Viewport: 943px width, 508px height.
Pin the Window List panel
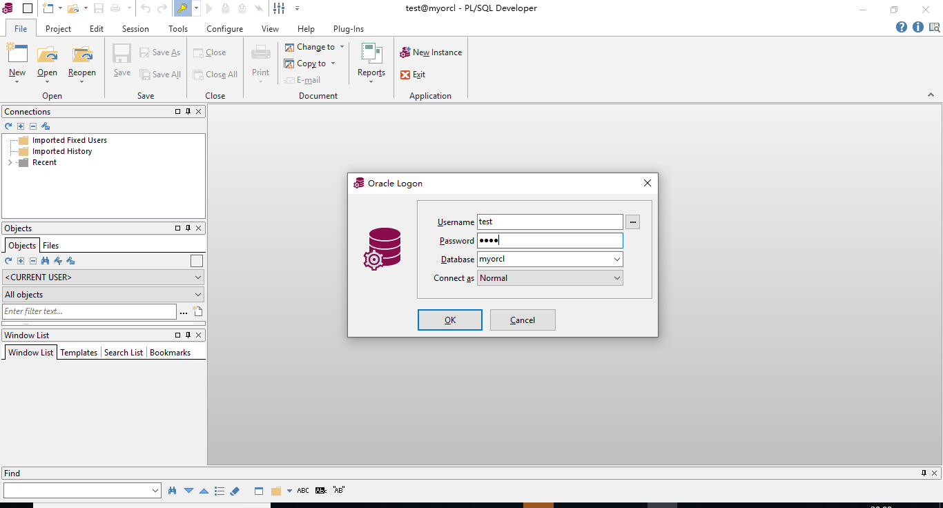pos(188,335)
